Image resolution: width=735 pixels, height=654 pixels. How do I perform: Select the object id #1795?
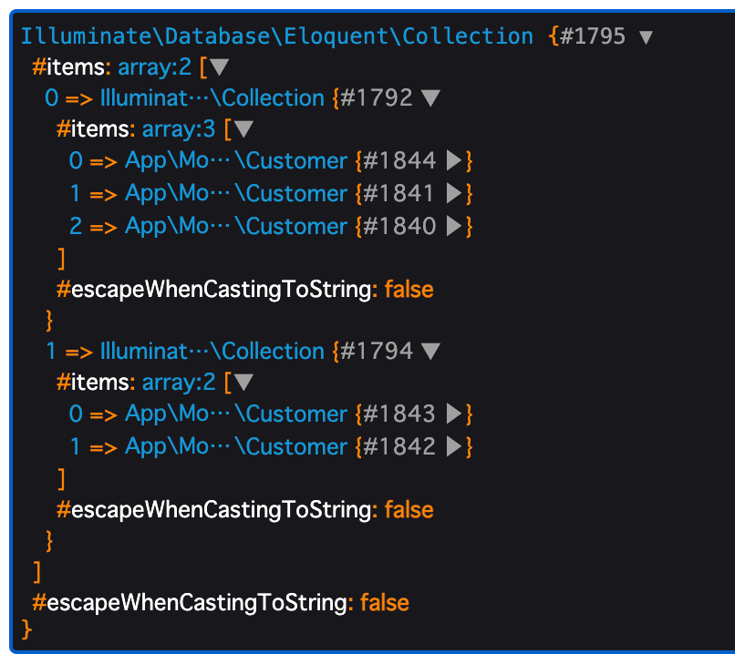tap(593, 36)
